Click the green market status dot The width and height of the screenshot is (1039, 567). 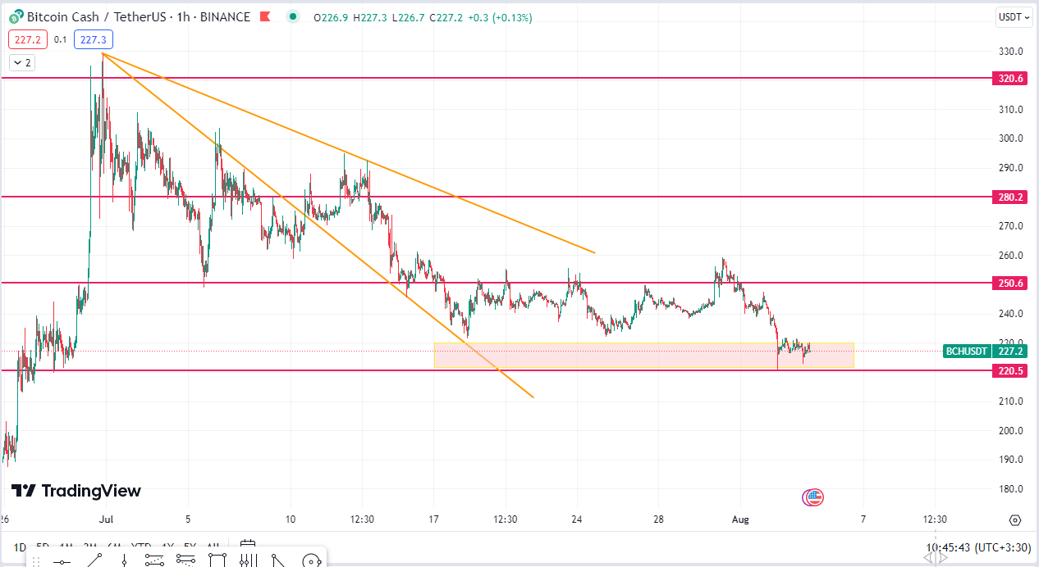(x=293, y=16)
